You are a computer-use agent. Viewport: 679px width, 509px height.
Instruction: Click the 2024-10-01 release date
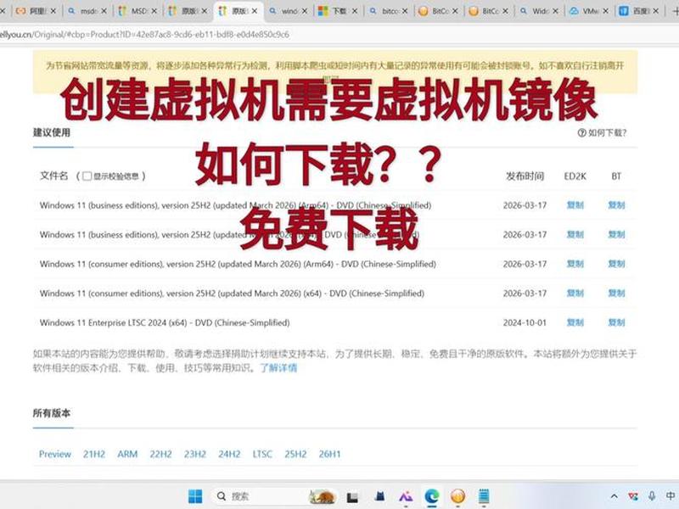pyautogui.click(x=525, y=323)
